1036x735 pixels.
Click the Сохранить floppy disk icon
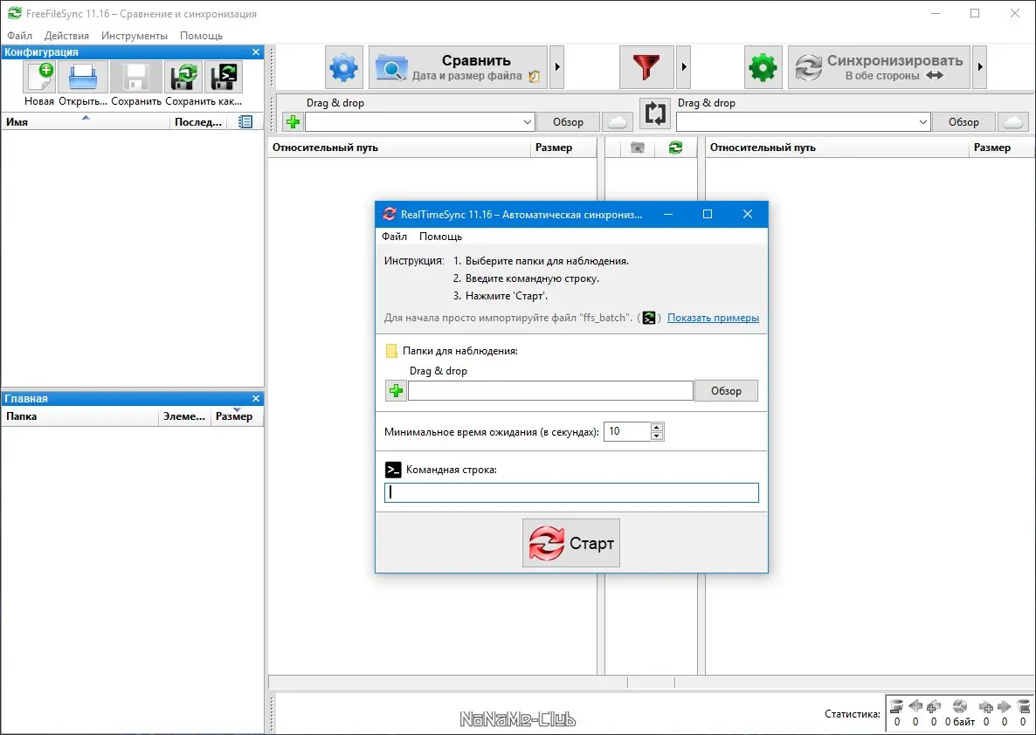tap(136, 77)
